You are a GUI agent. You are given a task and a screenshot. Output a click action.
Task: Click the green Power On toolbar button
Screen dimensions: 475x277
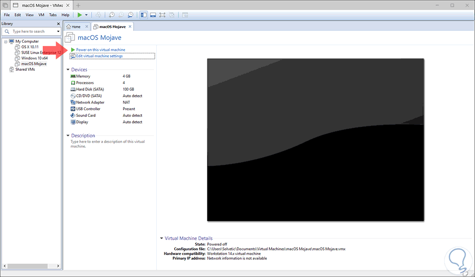click(x=80, y=15)
